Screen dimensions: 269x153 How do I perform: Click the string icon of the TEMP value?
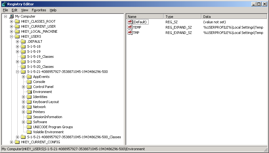pos(130,27)
